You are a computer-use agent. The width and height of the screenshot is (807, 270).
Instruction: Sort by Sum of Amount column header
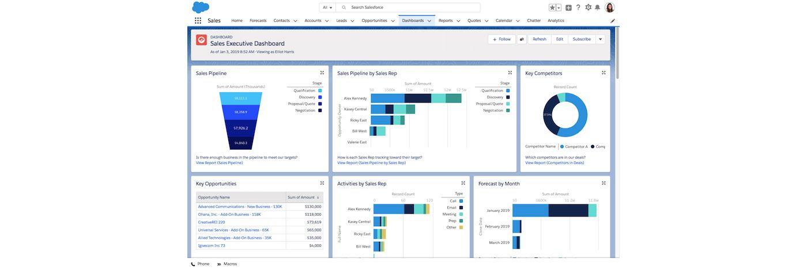pyautogui.click(x=304, y=197)
